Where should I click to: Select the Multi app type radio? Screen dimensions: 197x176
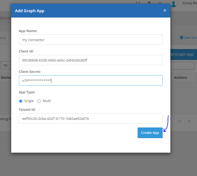pyautogui.click(x=39, y=101)
